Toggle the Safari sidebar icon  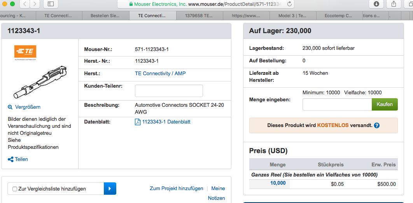(x=51, y=4)
